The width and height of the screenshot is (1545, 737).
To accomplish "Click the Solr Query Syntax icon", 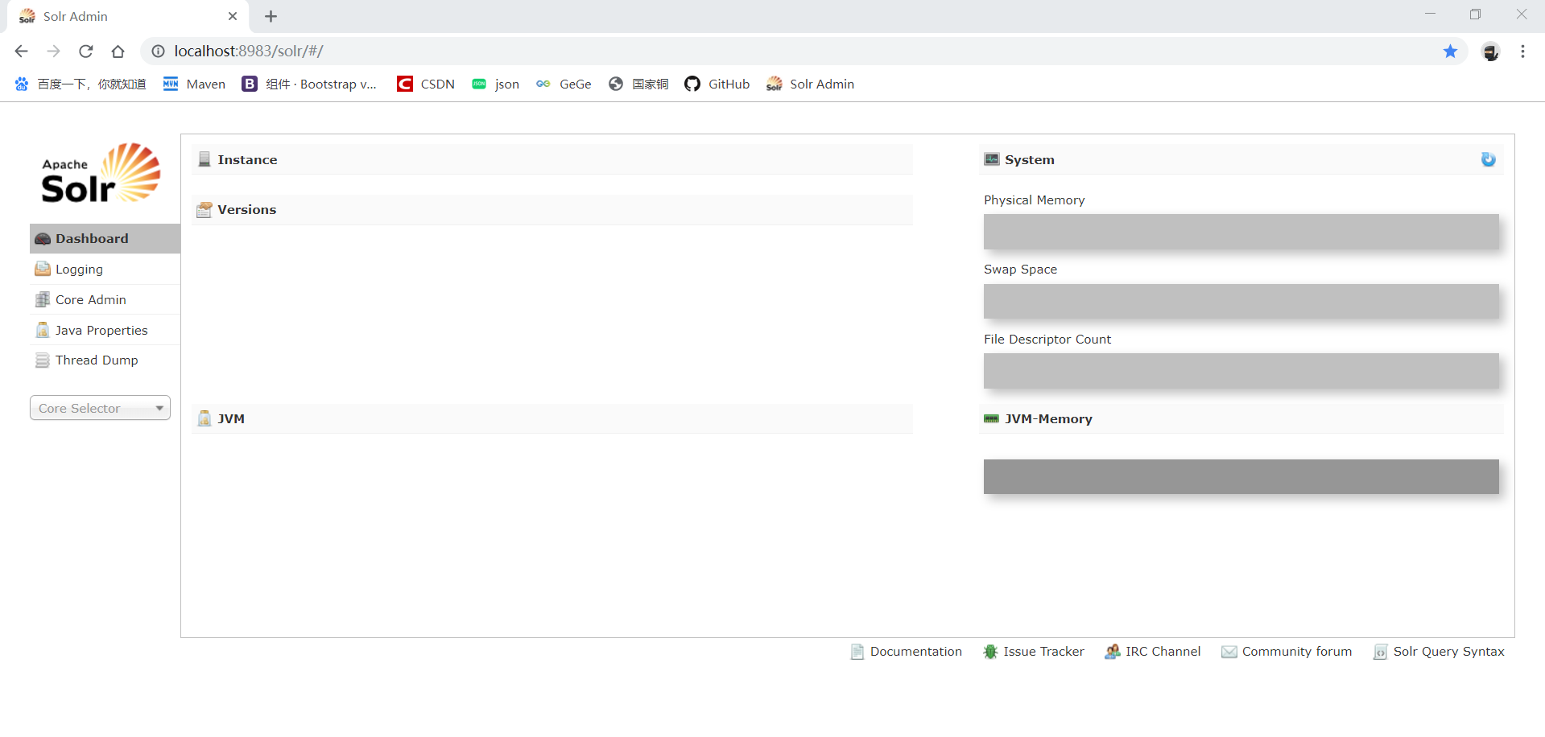I will (x=1380, y=652).
